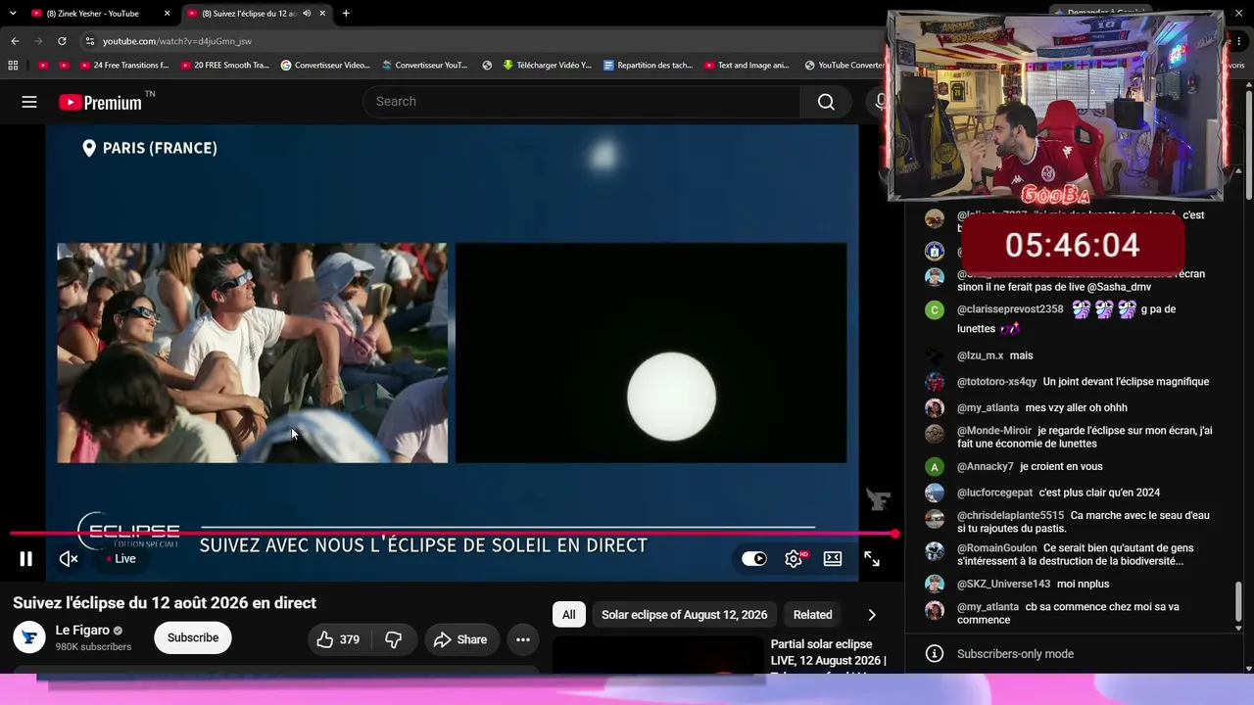
Task: Open the Télécharger Vidéo Y... bookmark
Action: (547, 66)
